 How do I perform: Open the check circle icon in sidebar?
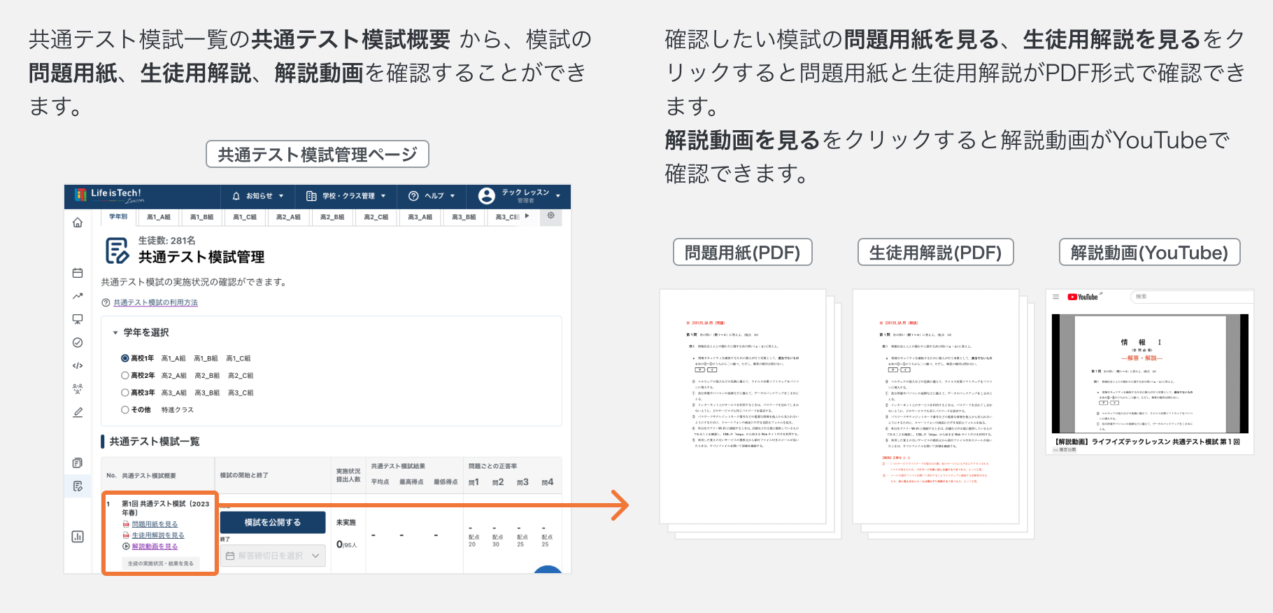(x=78, y=342)
